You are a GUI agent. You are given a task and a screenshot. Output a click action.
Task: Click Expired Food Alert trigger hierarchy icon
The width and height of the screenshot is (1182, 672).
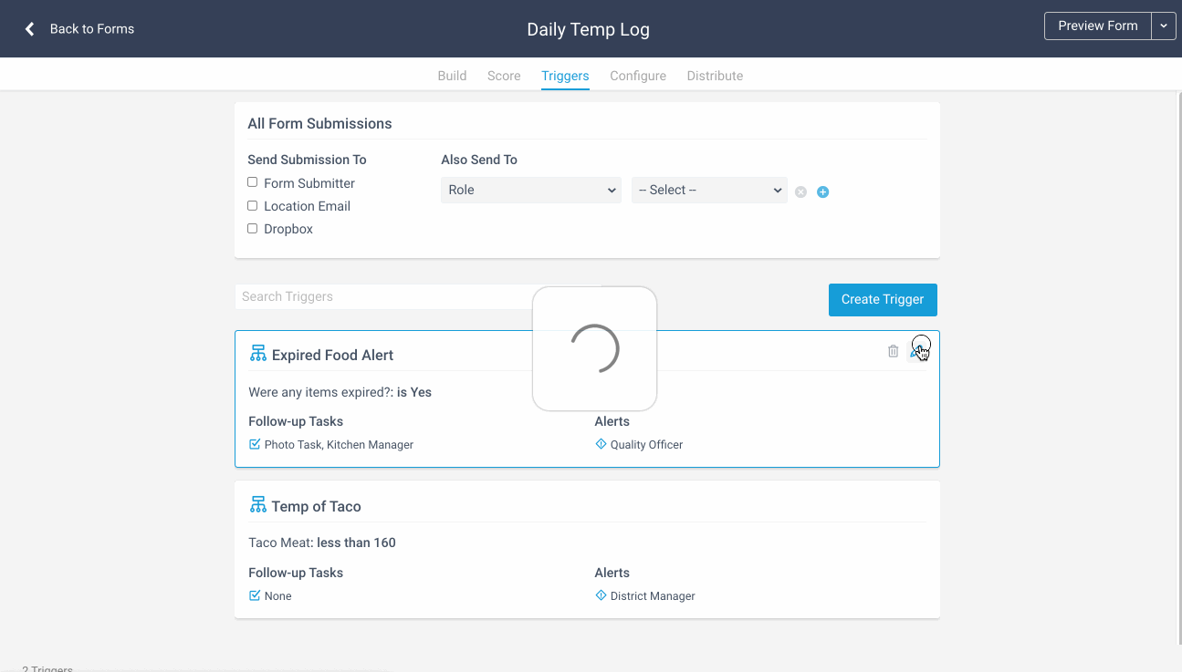point(258,354)
